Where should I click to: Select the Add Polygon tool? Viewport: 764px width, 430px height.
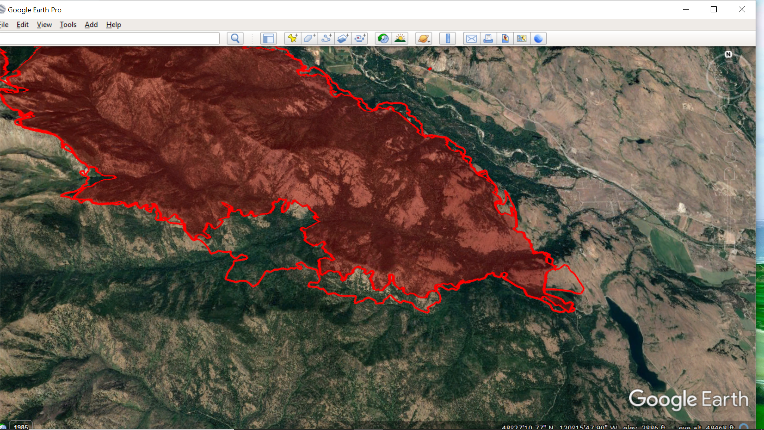click(310, 39)
